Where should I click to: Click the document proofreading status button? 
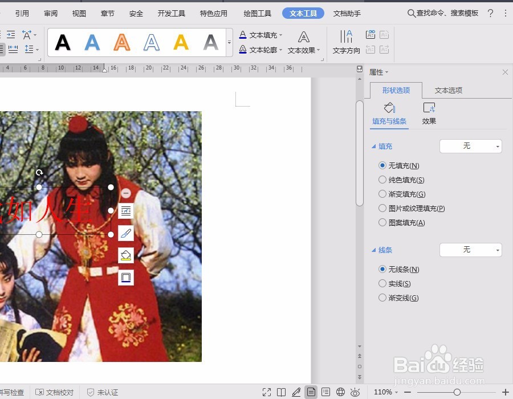pyautogui.click(x=54, y=392)
